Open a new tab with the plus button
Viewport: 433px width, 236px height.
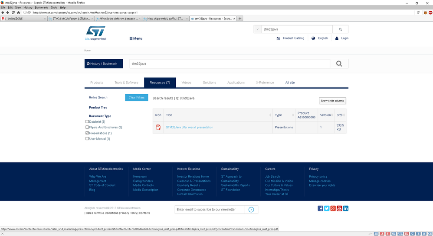coord(240,19)
